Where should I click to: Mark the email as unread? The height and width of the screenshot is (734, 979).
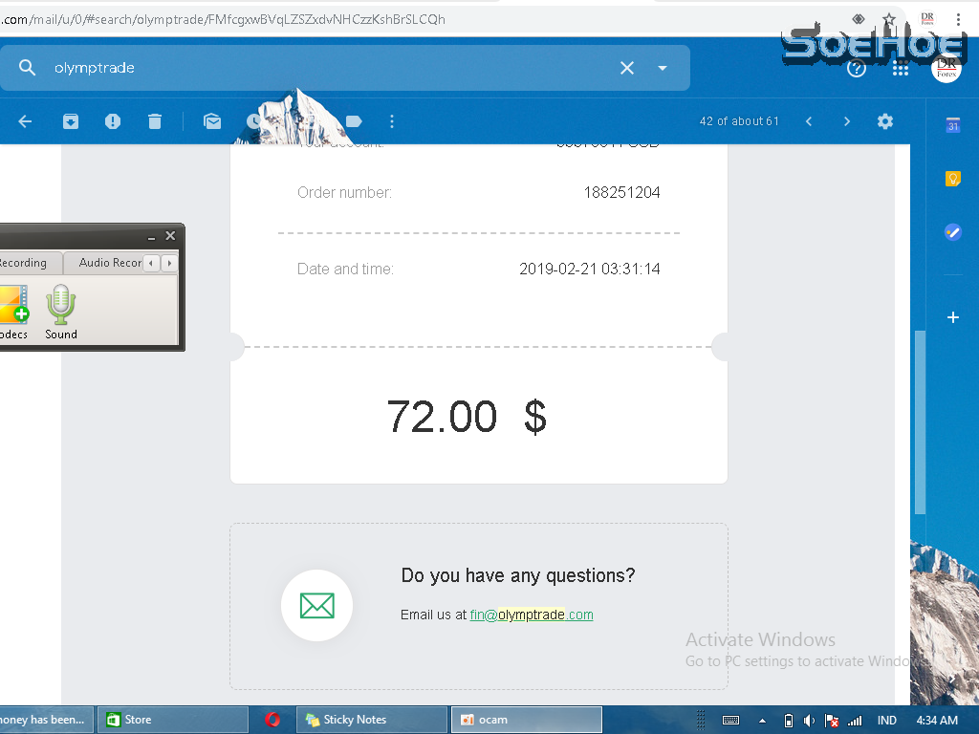[x=212, y=121]
